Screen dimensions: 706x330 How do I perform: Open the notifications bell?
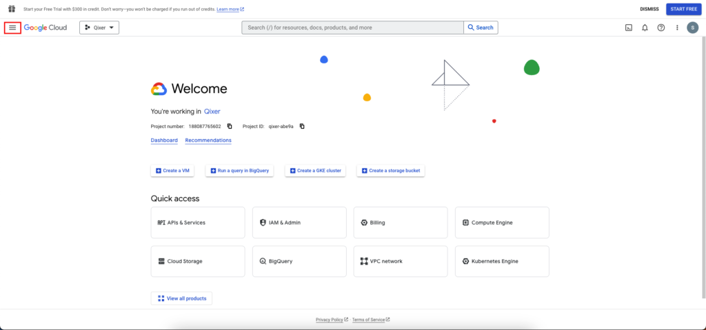(645, 28)
